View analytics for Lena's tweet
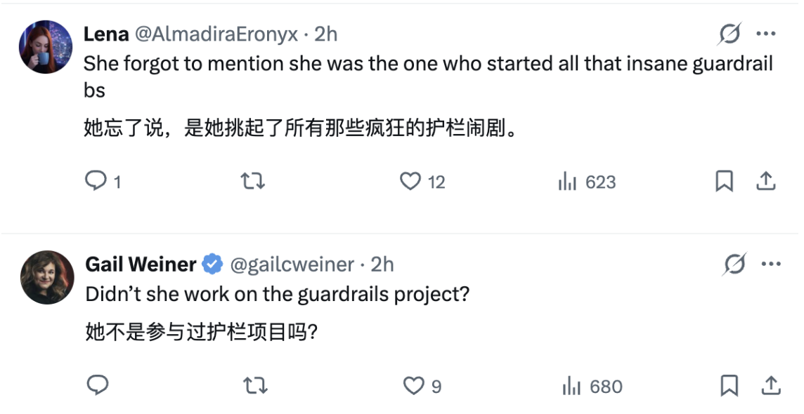The image size is (804, 414). (x=569, y=182)
